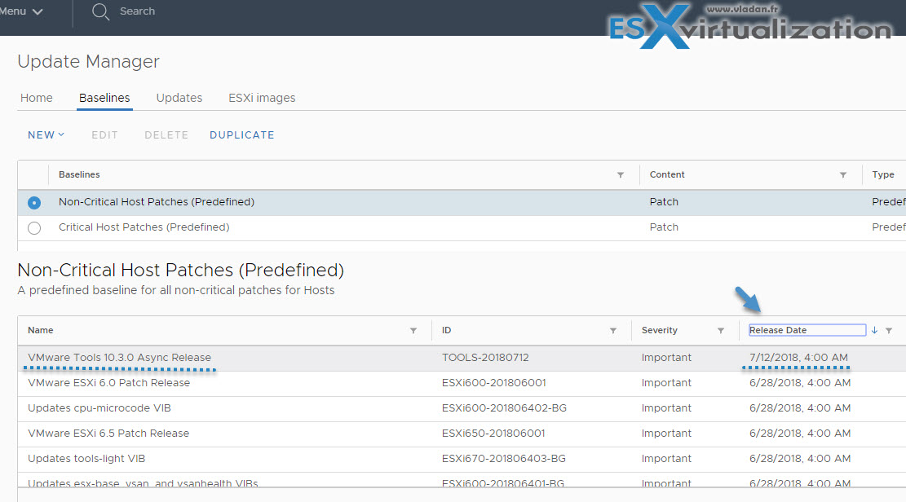Click the Name column header

41,330
